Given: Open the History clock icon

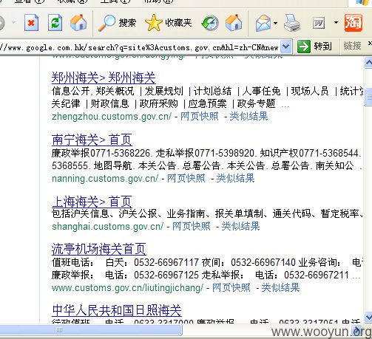Looking at the screenshot, I should (x=210, y=23).
